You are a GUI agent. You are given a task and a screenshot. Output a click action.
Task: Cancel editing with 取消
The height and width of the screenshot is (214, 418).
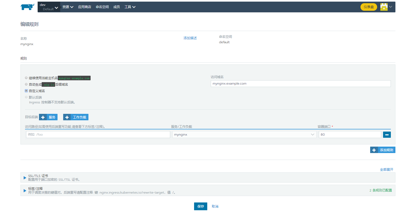click(215, 206)
